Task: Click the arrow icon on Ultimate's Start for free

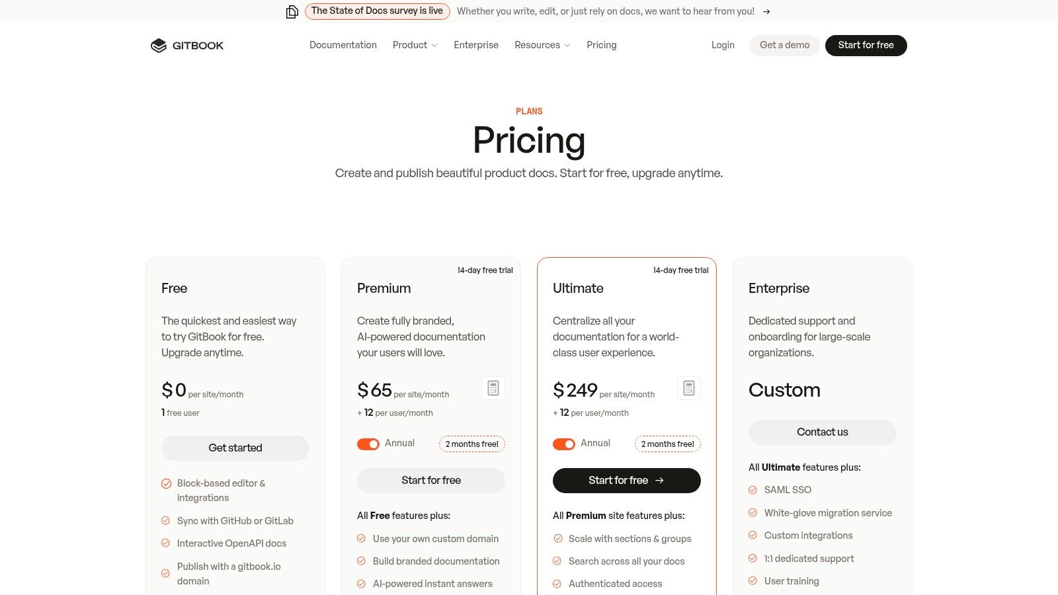Action: (x=659, y=481)
